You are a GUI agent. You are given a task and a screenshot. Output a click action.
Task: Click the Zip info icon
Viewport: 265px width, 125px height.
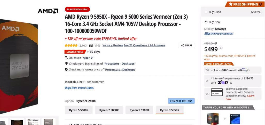(x=231, y=83)
